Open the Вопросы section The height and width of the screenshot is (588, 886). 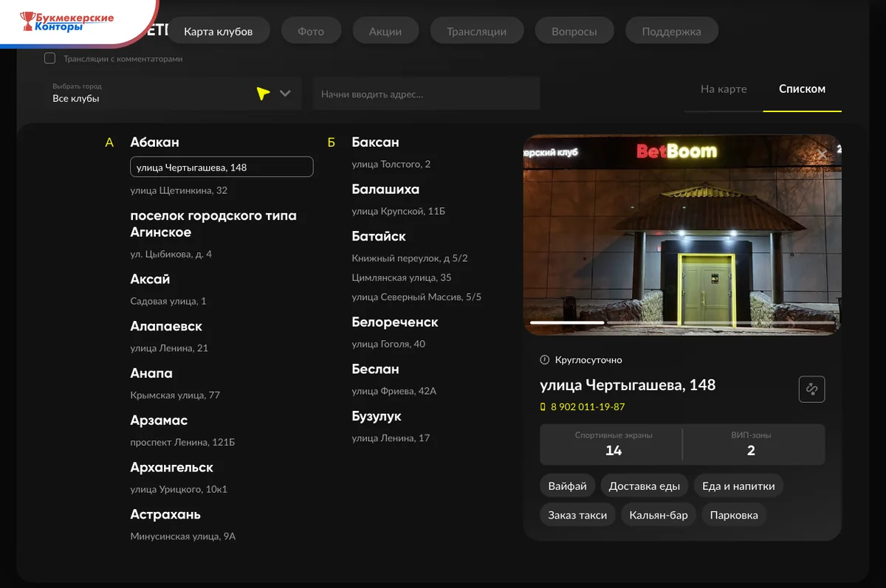574,32
